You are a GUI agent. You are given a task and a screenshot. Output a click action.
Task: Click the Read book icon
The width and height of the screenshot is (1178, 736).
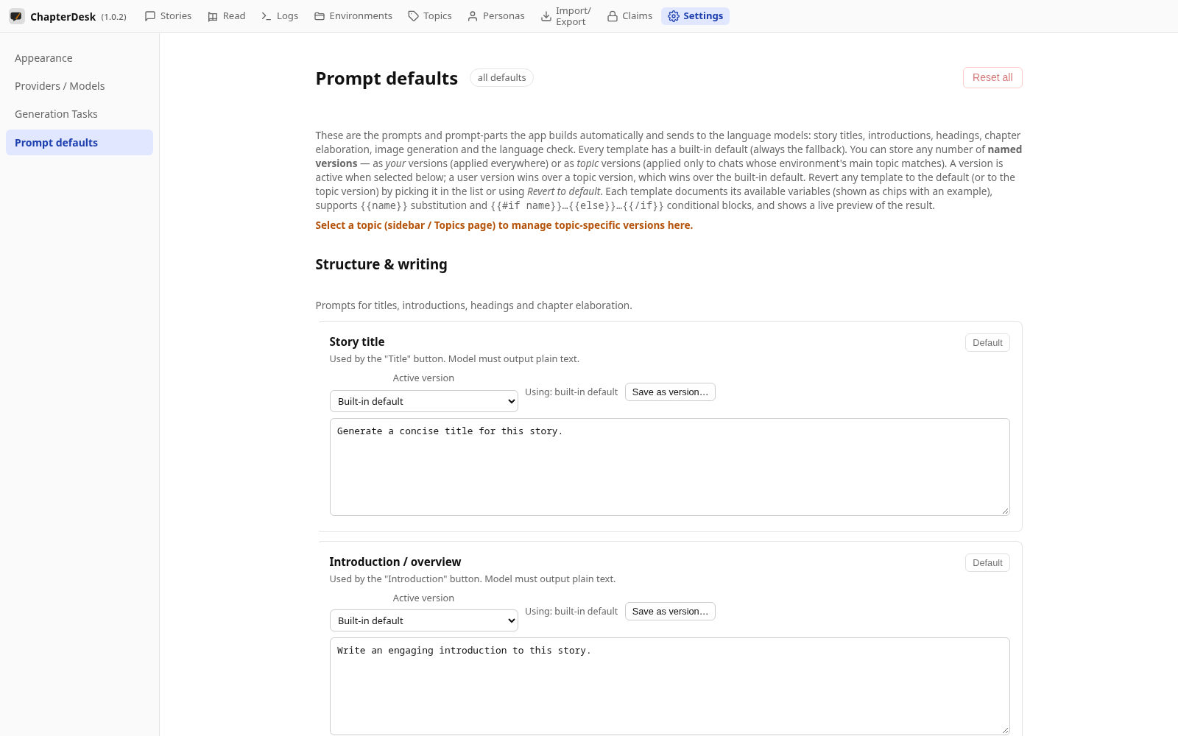click(213, 16)
